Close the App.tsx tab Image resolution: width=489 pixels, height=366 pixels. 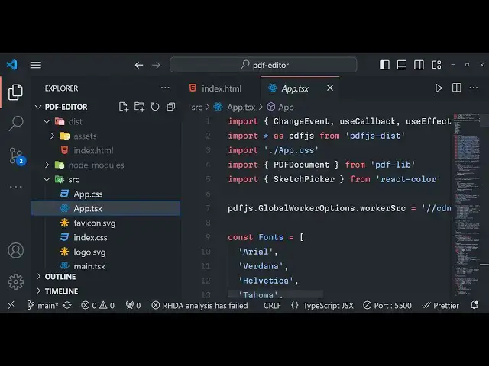330,88
